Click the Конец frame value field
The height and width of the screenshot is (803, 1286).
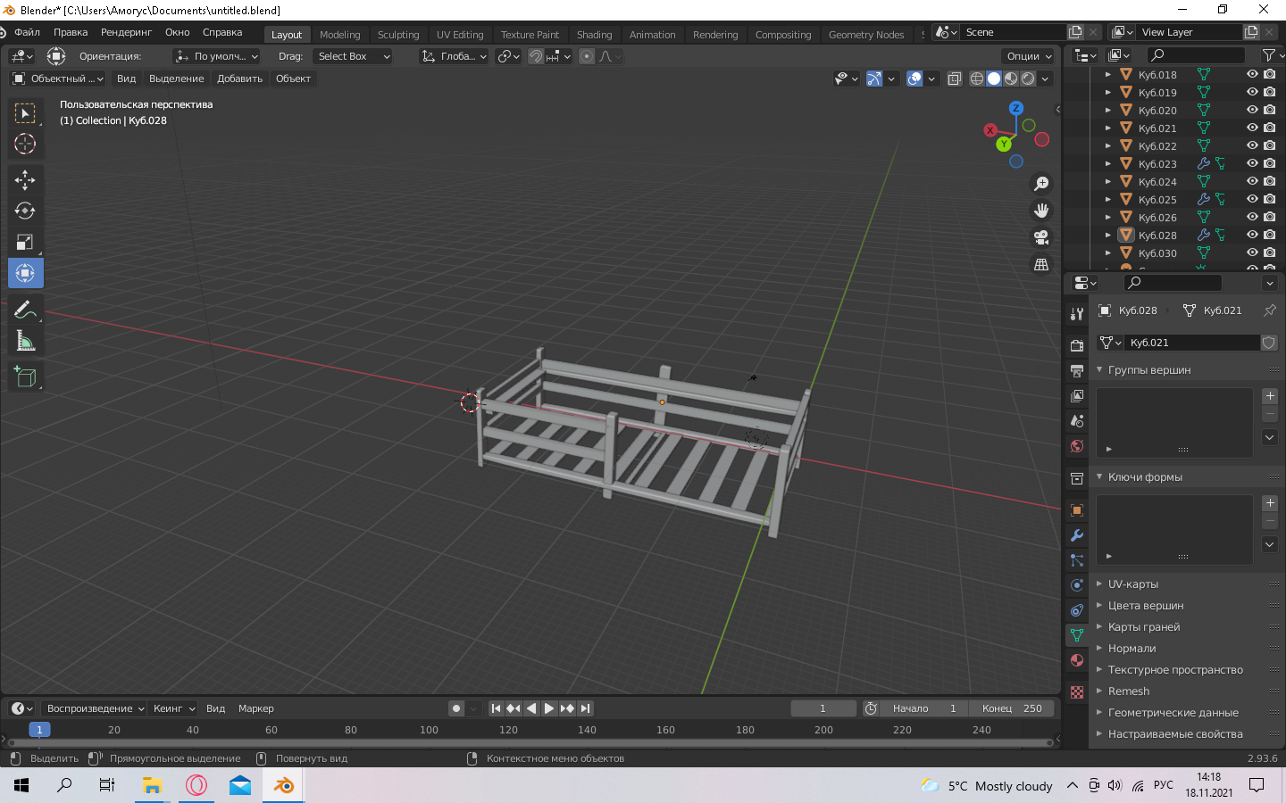point(1012,708)
